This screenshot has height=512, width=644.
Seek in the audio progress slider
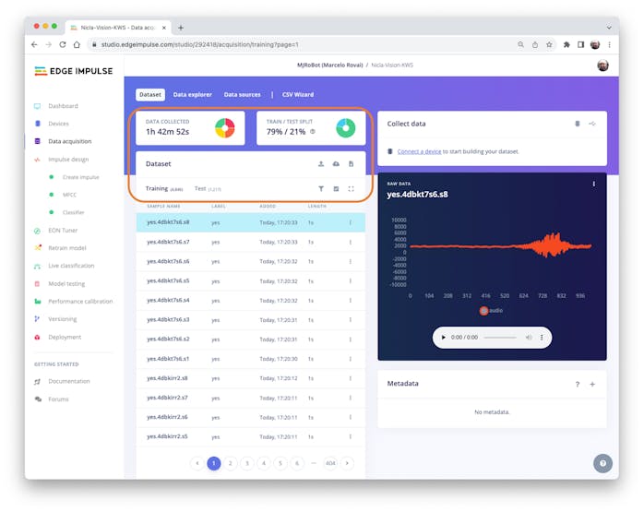pos(500,338)
